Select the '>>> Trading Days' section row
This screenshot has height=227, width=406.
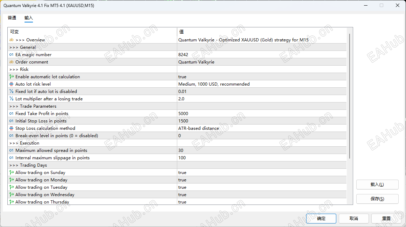(177, 165)
